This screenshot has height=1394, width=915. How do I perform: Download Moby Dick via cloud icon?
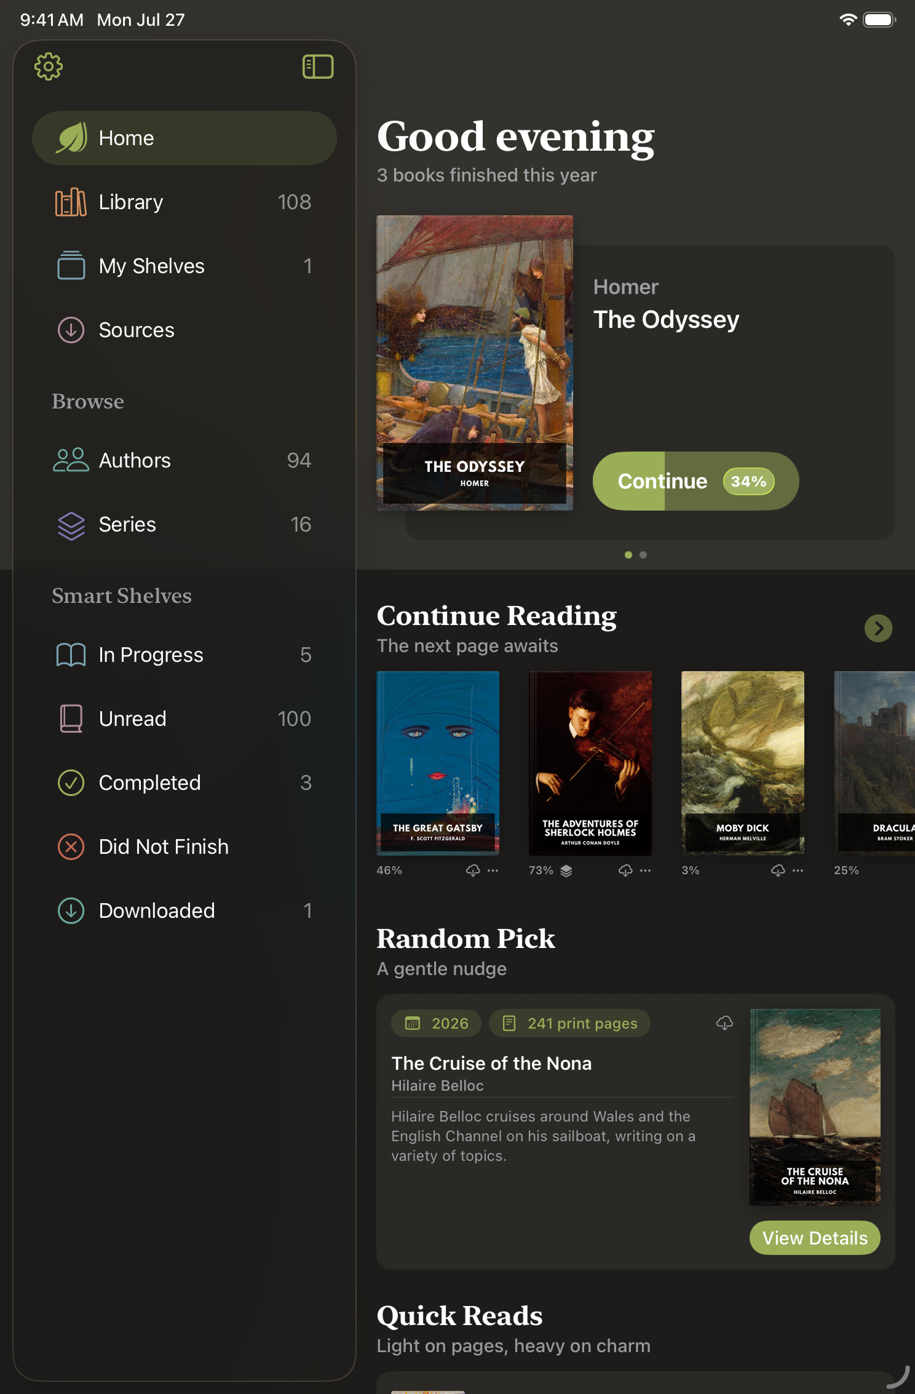pyautogui.click(x=778, y=870)
